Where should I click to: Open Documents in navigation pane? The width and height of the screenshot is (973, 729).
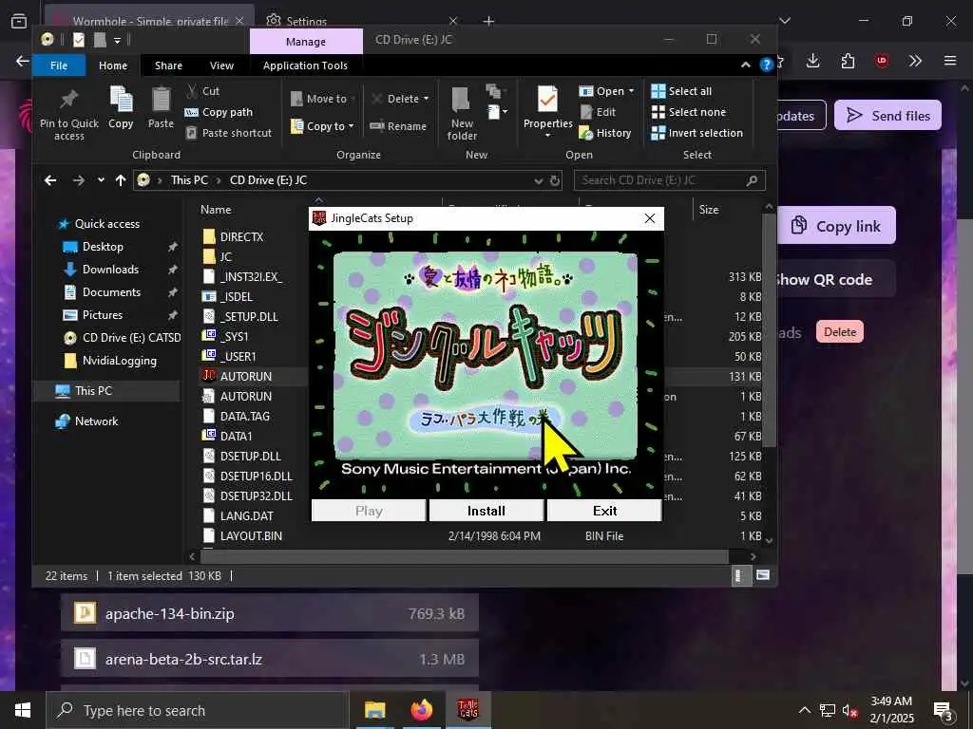point(112,292)
